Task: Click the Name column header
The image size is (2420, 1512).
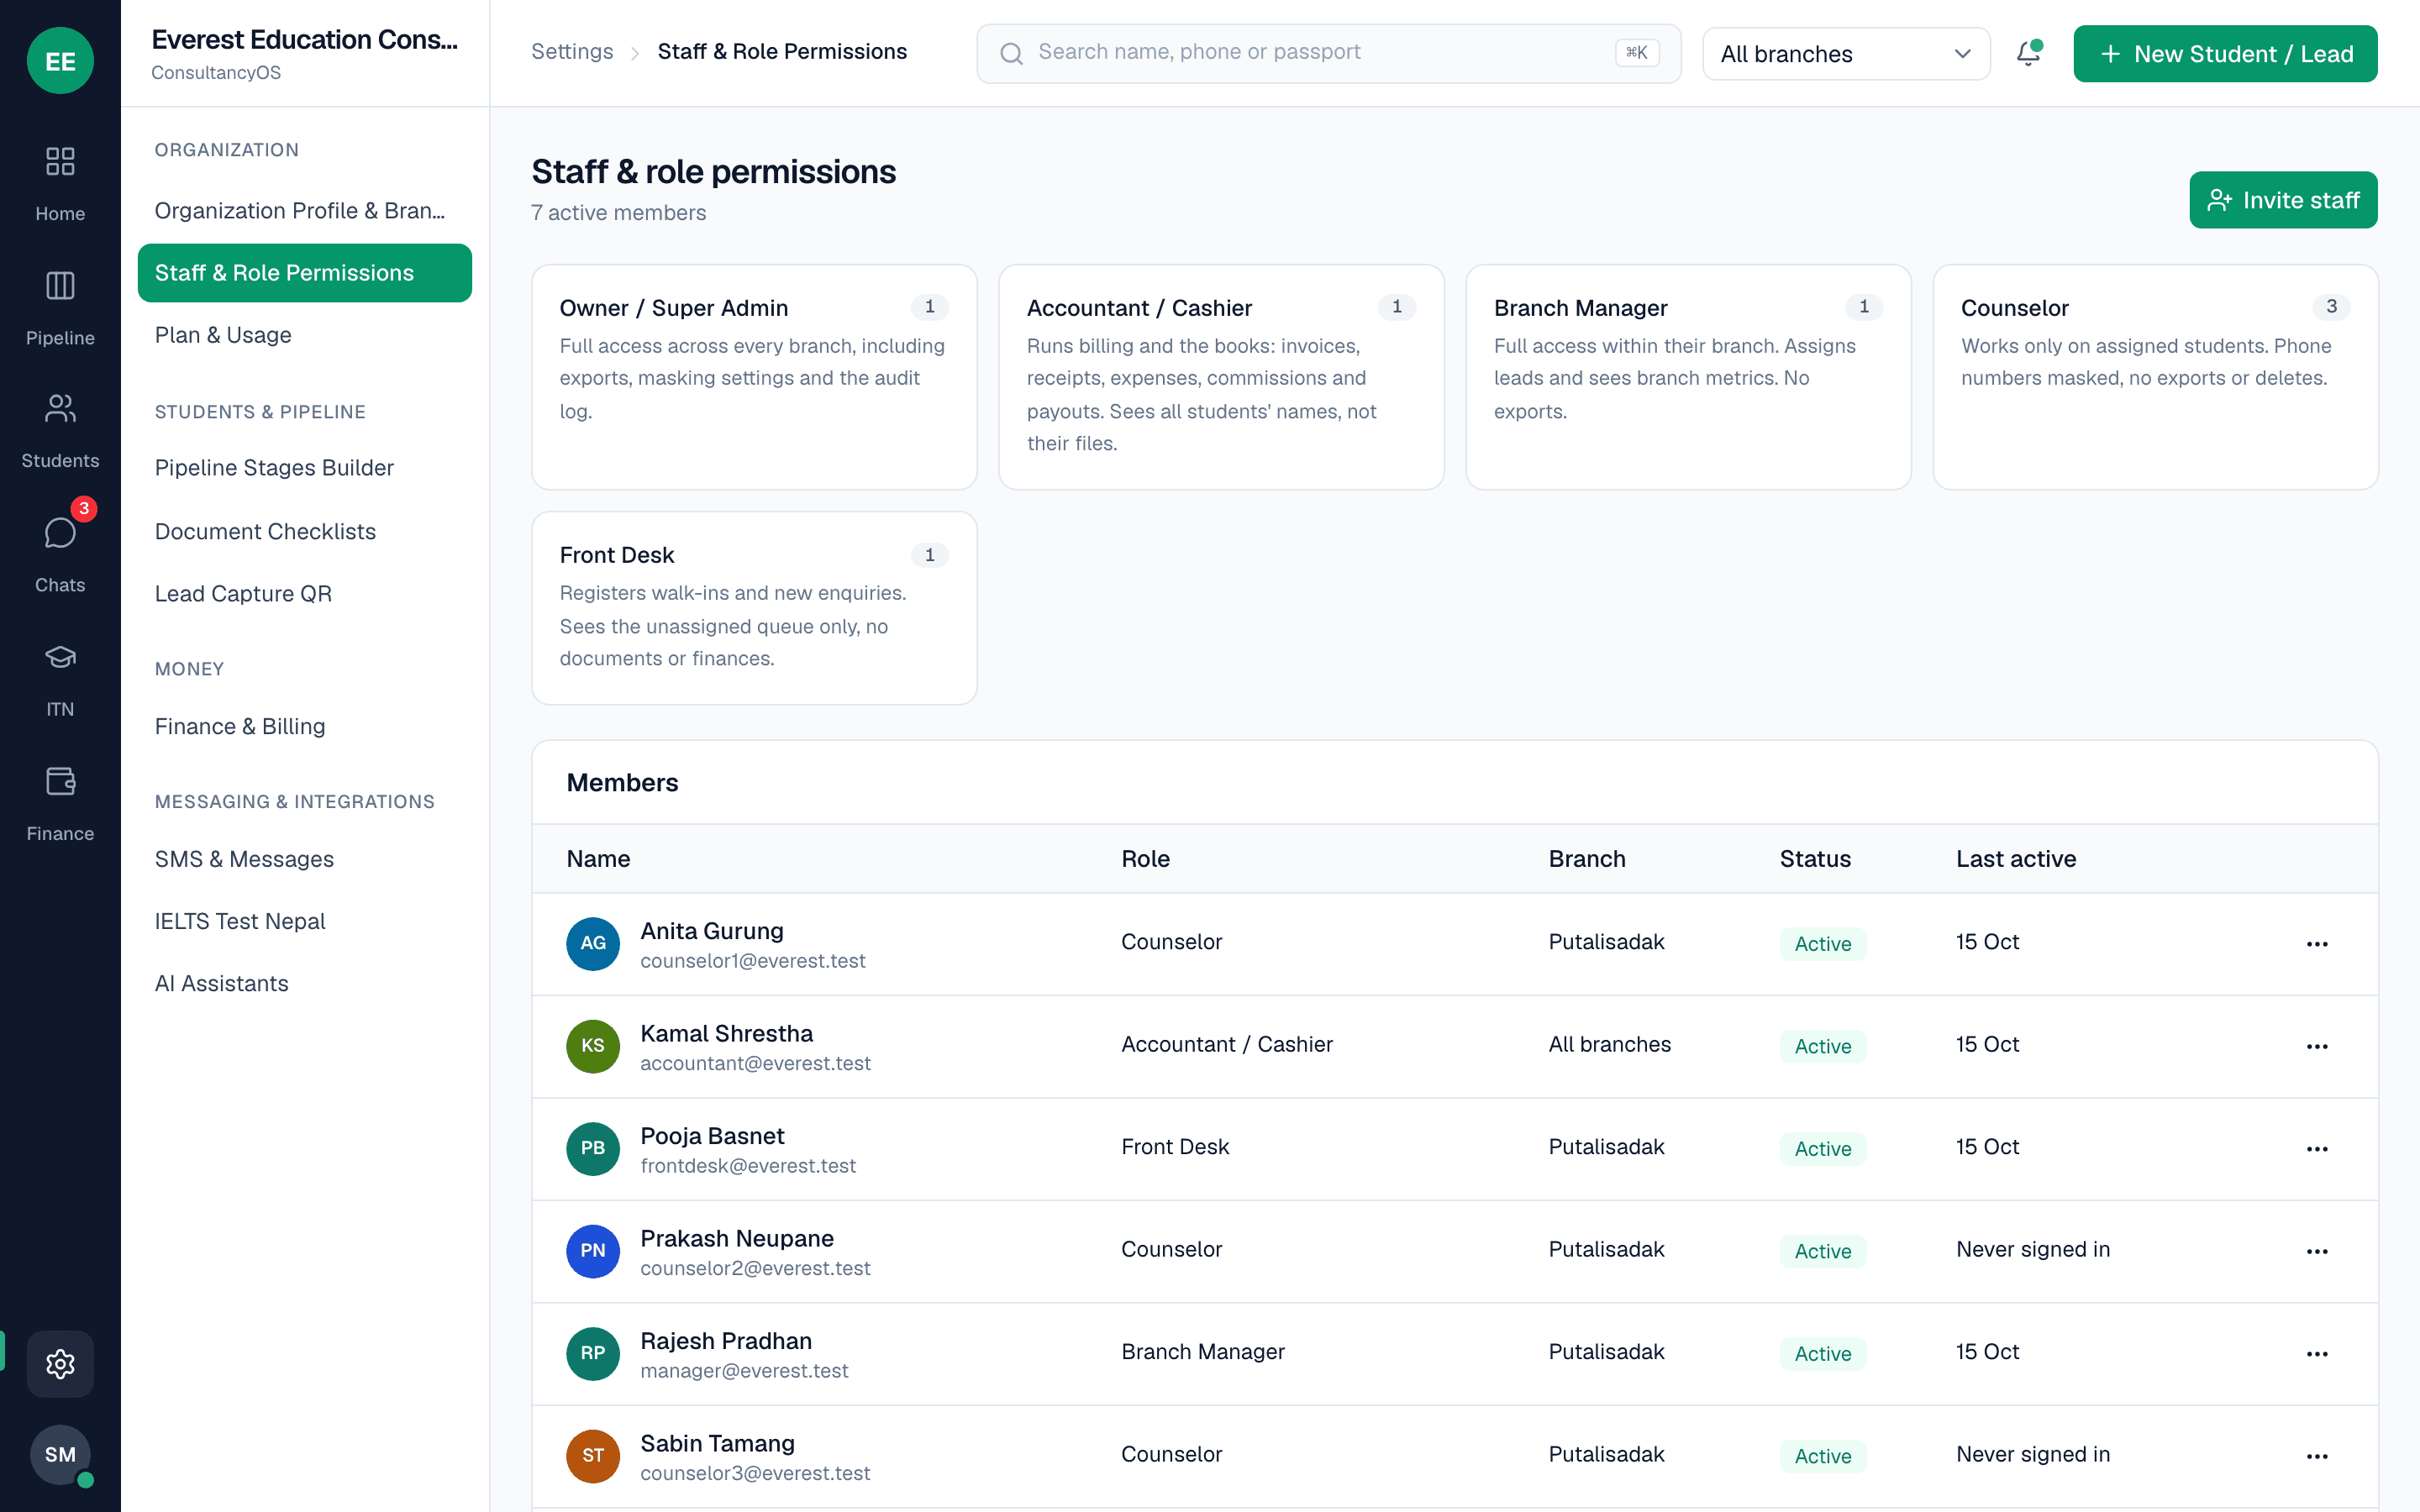Action: pos(598,858)
